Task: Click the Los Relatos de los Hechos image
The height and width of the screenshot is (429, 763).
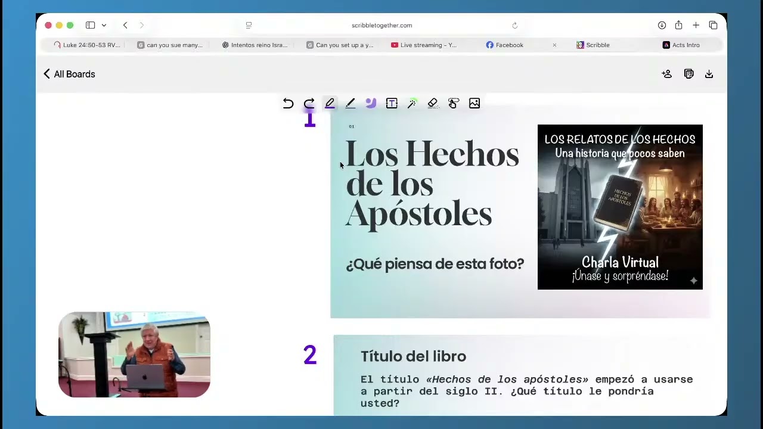Action: click(x=620, y=207)
